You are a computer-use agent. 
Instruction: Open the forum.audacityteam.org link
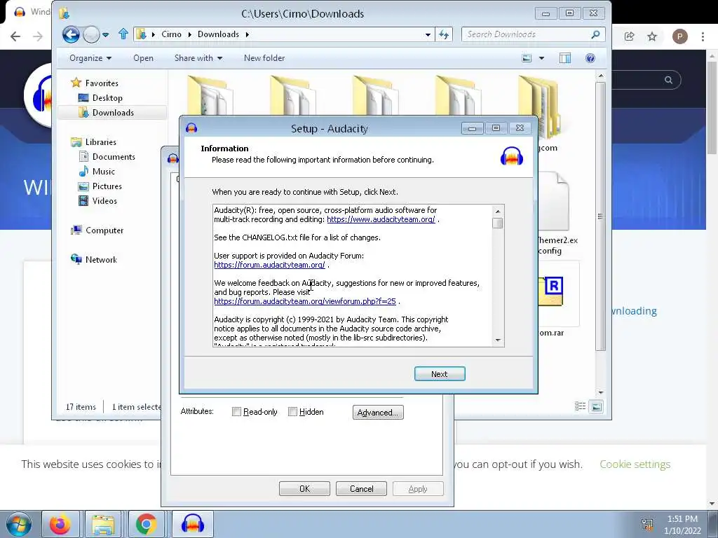pos(269,265)
